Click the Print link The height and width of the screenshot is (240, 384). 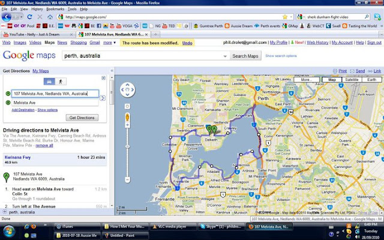point(343,71)
